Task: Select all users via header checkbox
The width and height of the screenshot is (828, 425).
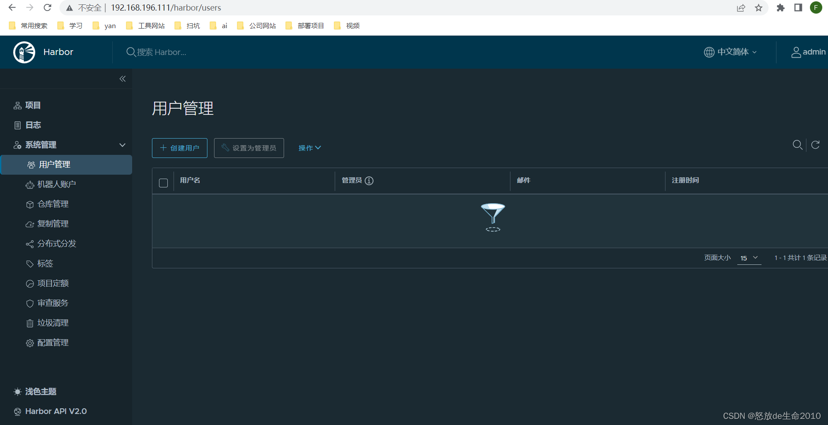Action: click(163, 183)
